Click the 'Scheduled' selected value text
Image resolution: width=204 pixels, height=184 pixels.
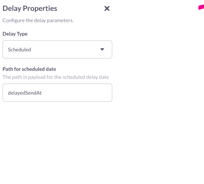[19, 50]
